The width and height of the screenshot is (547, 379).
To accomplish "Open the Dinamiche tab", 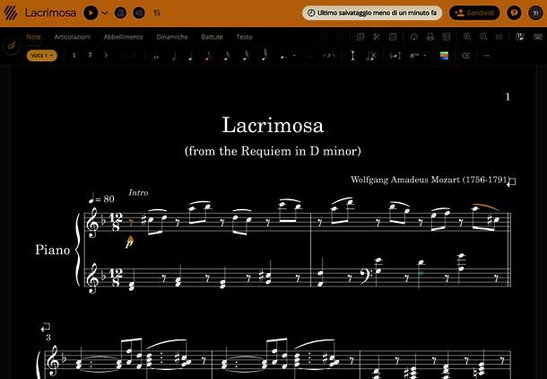I will (x=172, y=37).
